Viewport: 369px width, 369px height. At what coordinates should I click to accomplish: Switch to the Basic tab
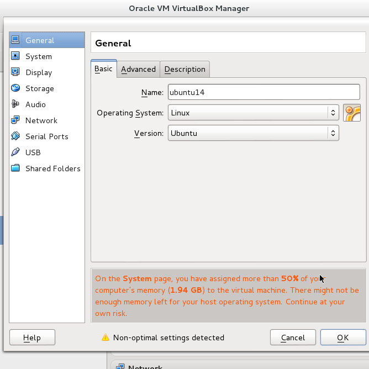pos(103,68)
